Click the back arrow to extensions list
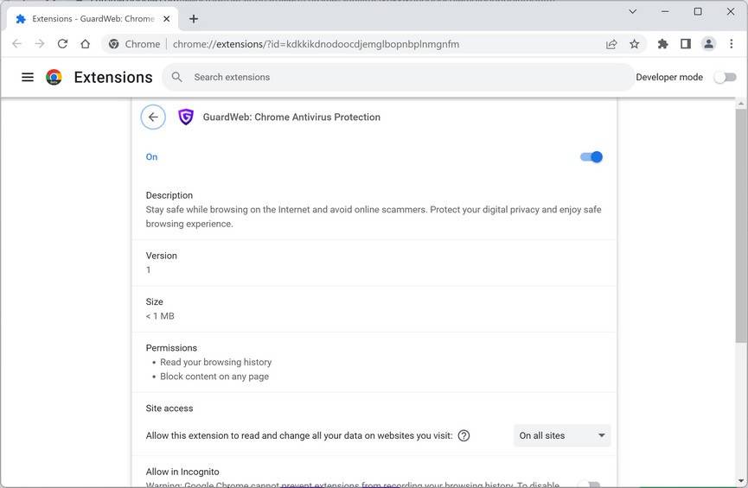Screen dimensions: 748x488 click(153, 117)
